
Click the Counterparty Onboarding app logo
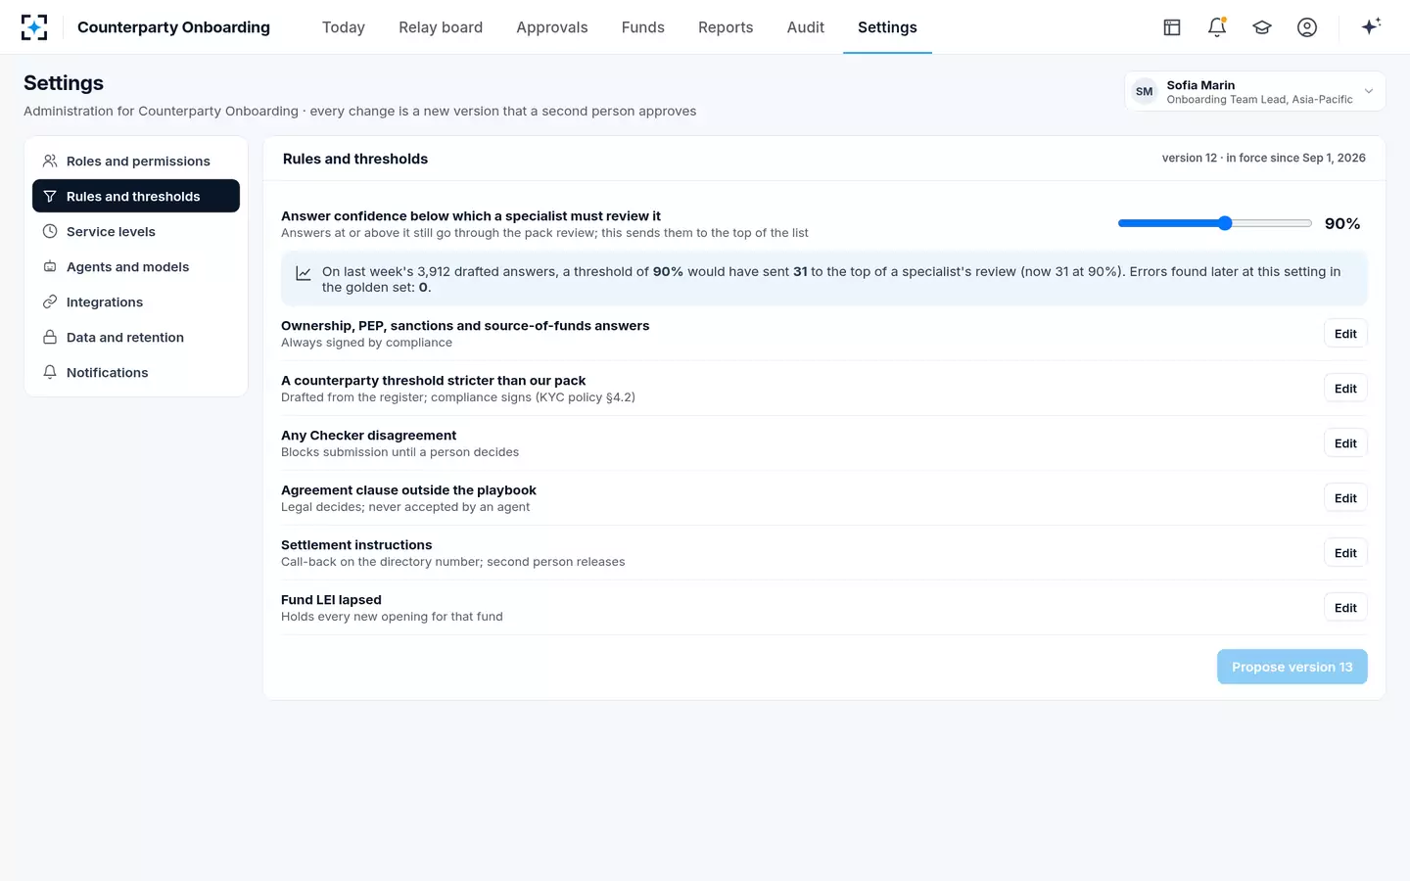pos(34,27)
